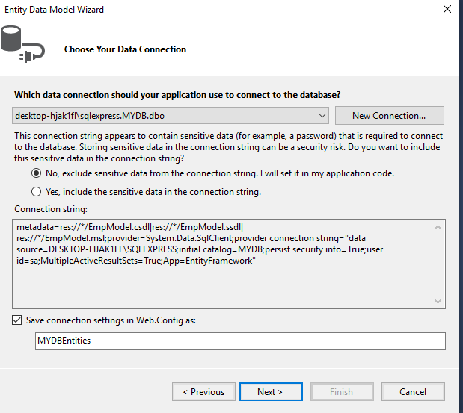Close the Entity Data Model Wizard
Image resolution: width=463 pixels, height=413 pixels.
[x=447, y=10]
